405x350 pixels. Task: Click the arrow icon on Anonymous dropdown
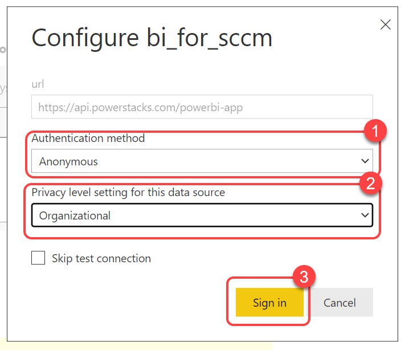365,161
